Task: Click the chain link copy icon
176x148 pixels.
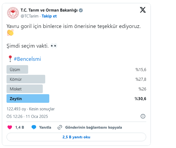Action: tap(60, 127)
